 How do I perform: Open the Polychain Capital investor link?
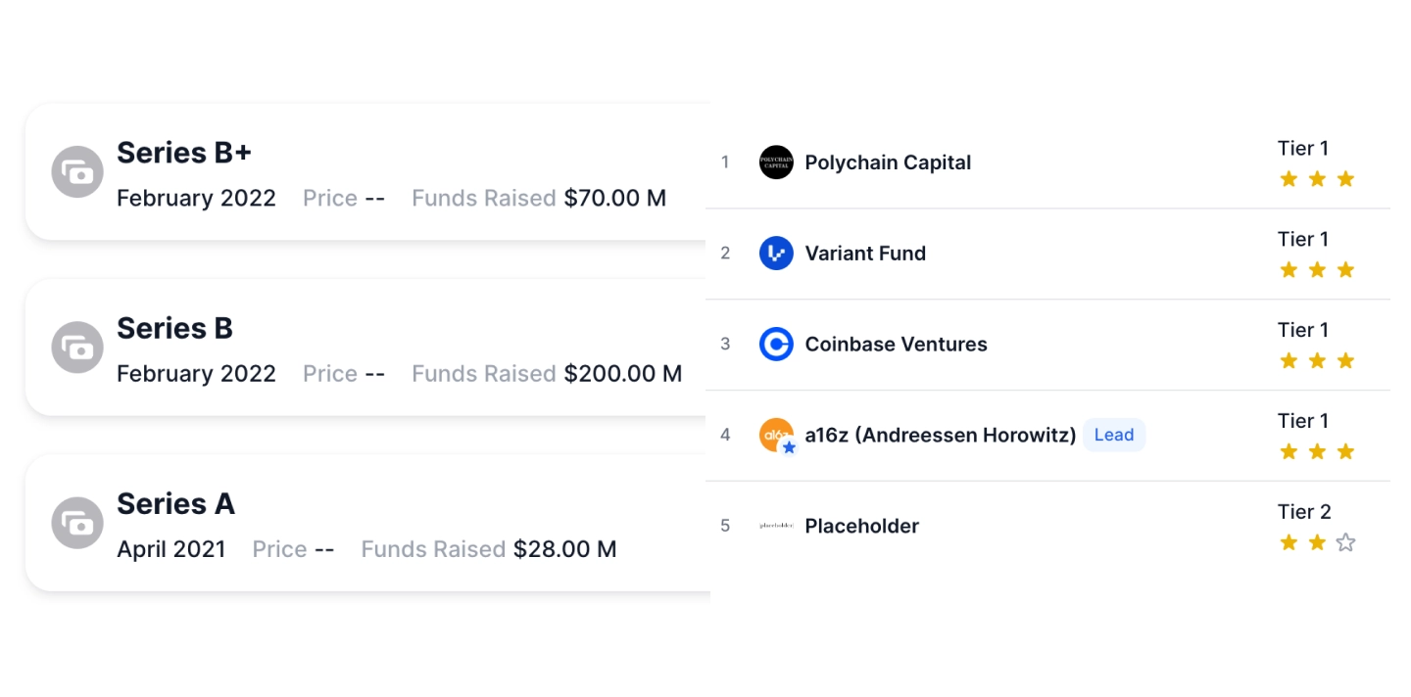click(888, 163)
